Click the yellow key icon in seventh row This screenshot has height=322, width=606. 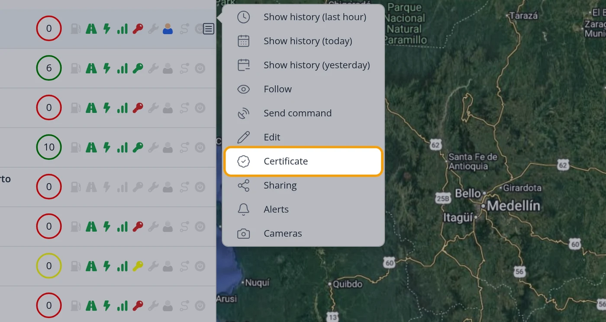tap(138, 266)
